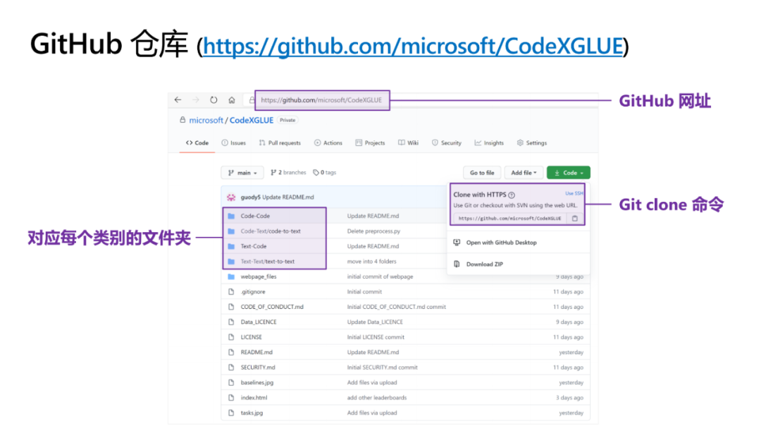Open the index.html file
The width and height of the screenshot is (761, 431).
coord(254,398)
